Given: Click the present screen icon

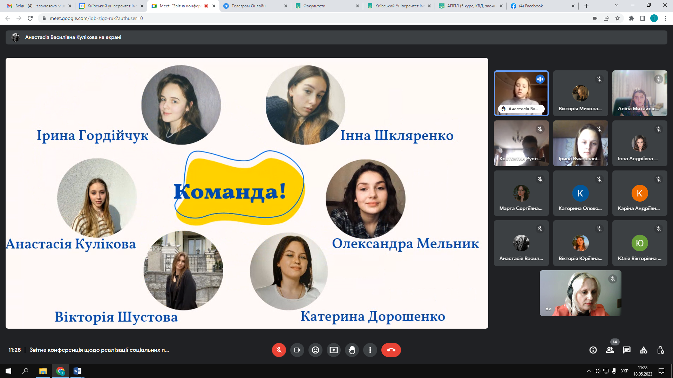Looking at the screenshot, I should pyautogui.click(x=334, y=350).
